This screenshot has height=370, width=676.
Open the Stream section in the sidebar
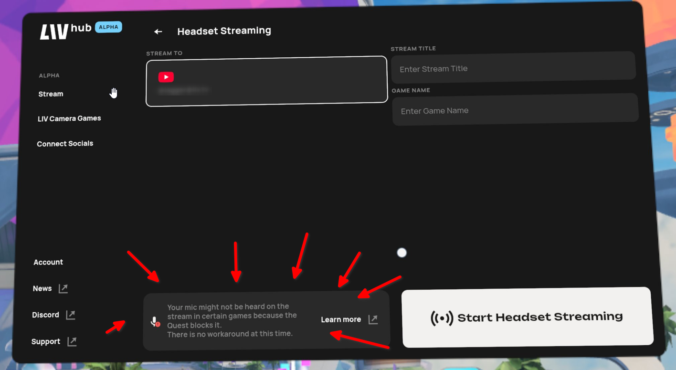pos(51,94)
